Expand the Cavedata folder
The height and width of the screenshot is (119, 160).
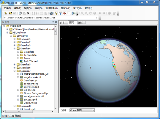pyautogui.click(x=18, y=52)
